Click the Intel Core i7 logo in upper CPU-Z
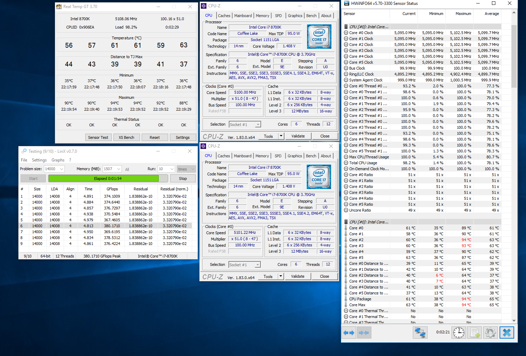 click(319, 37)
